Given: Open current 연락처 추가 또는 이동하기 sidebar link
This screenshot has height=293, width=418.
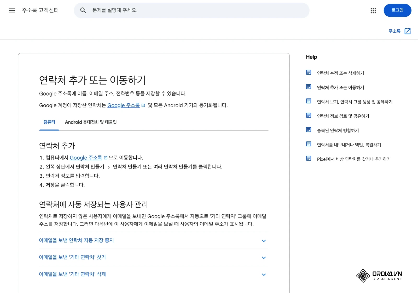Looking at the screenshot, I should (340, 88).
